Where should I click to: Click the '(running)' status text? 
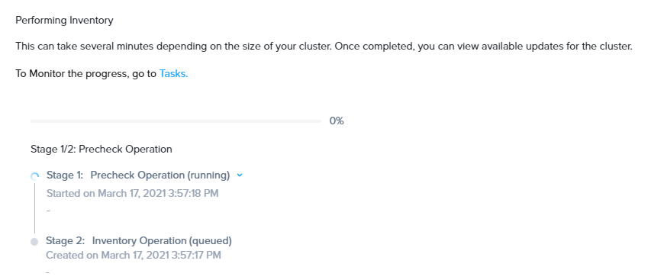pyautogui.click(x=208, y=175)
